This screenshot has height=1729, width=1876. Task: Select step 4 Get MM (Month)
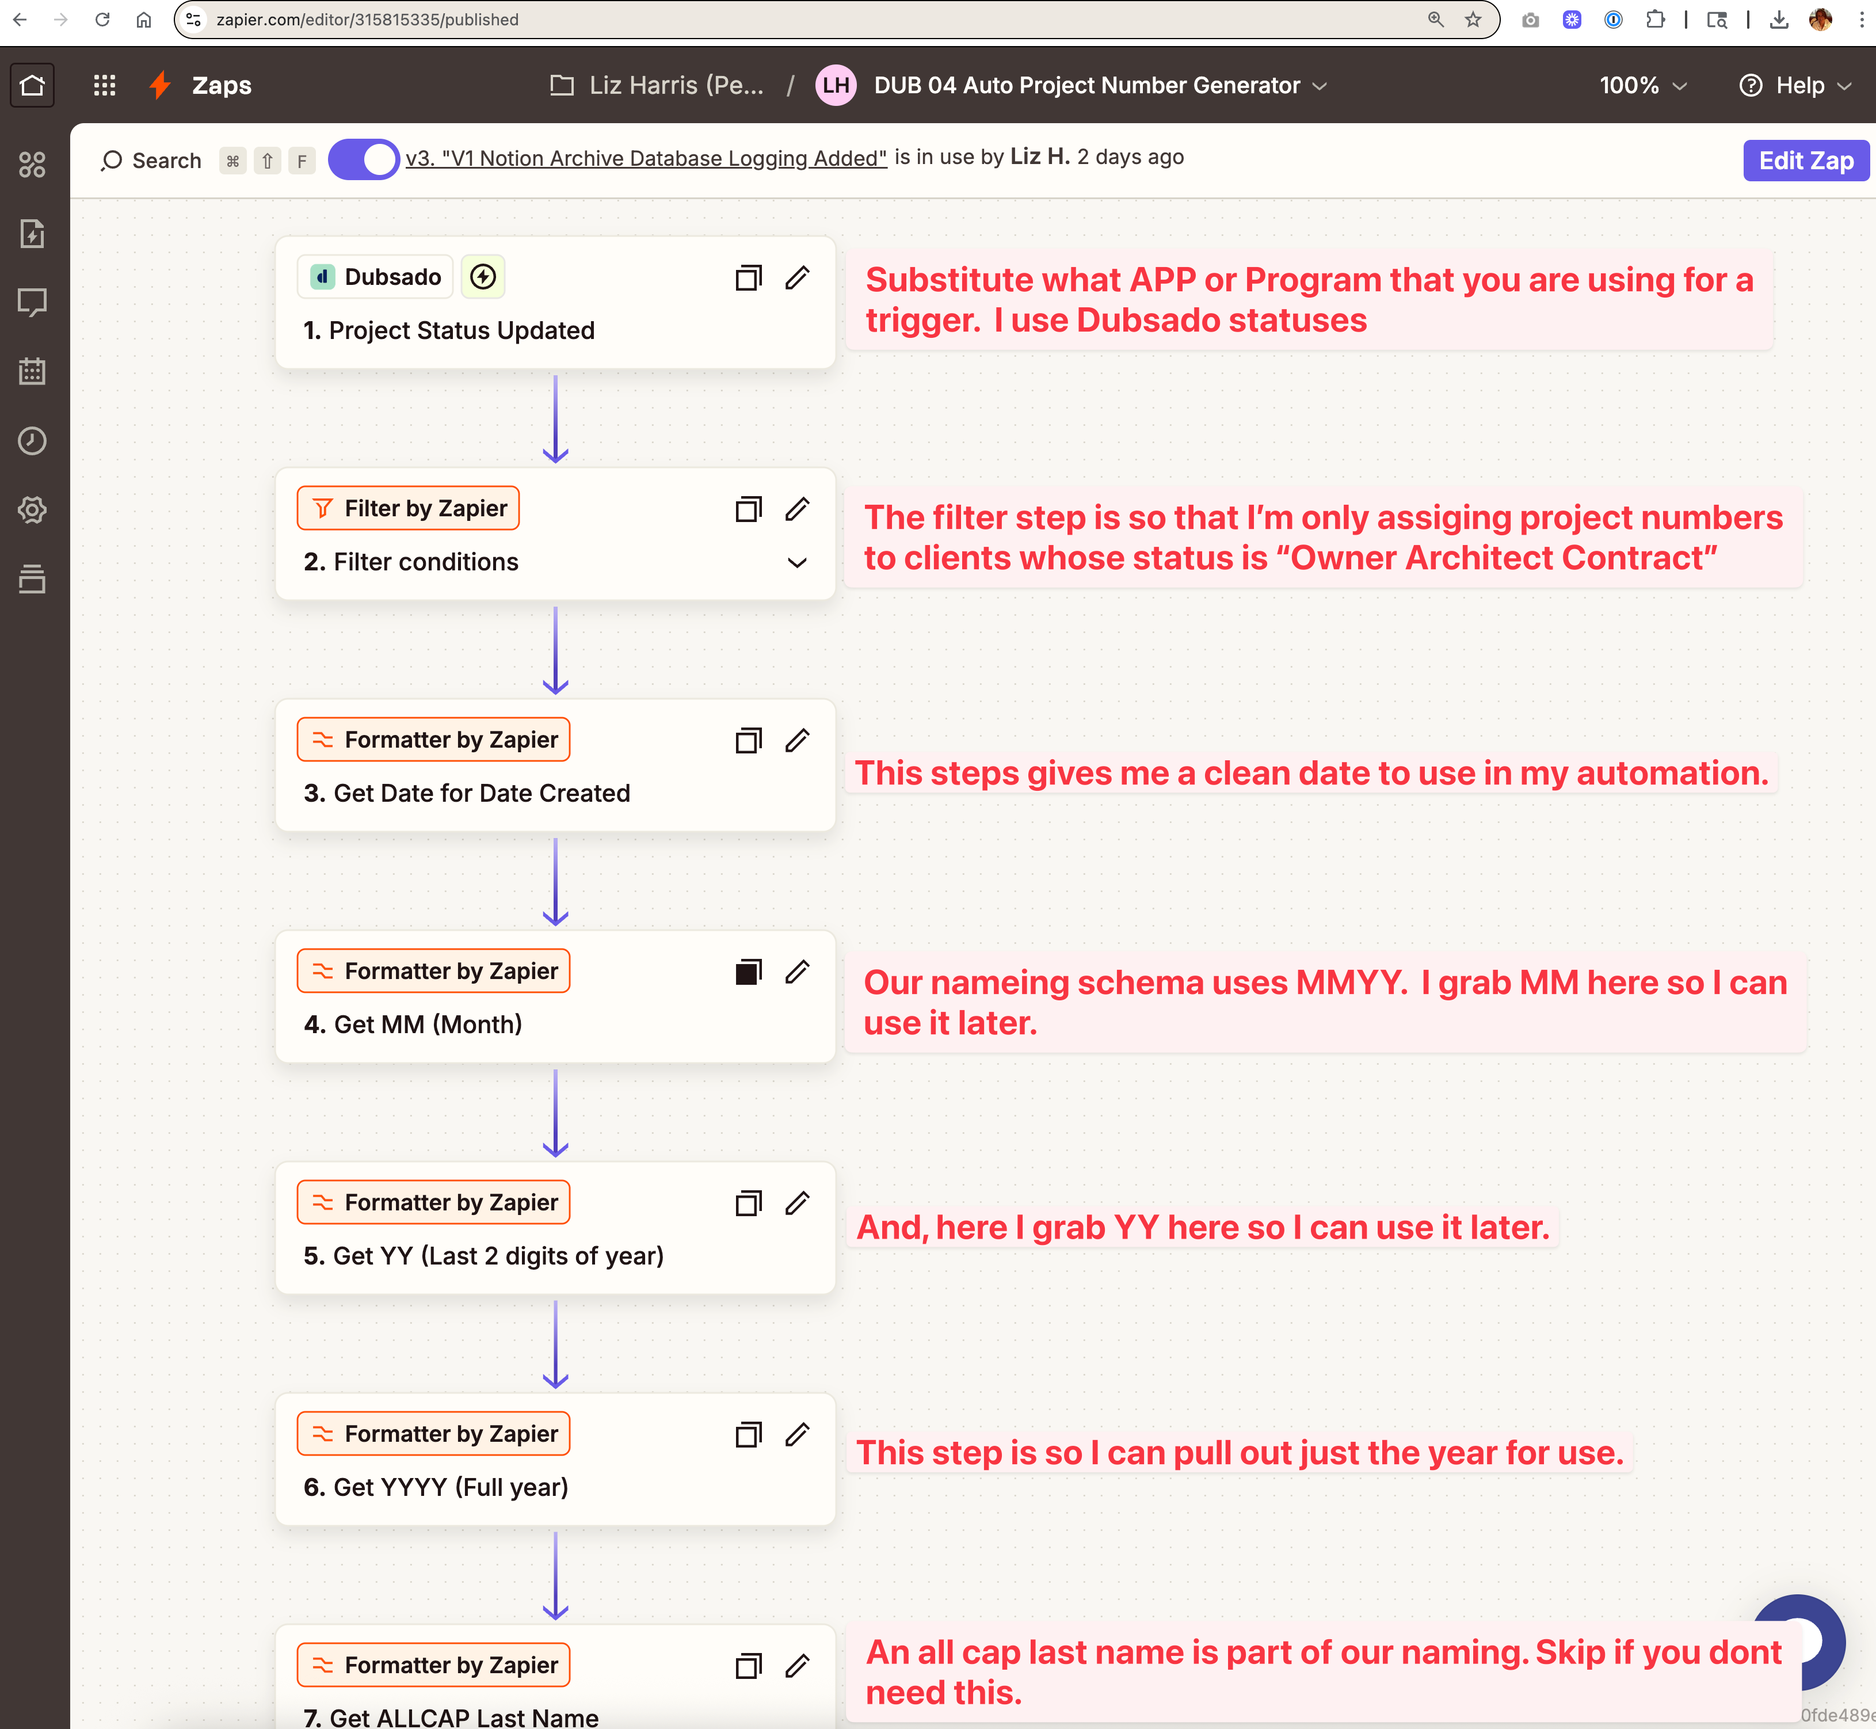click(555, 996)
